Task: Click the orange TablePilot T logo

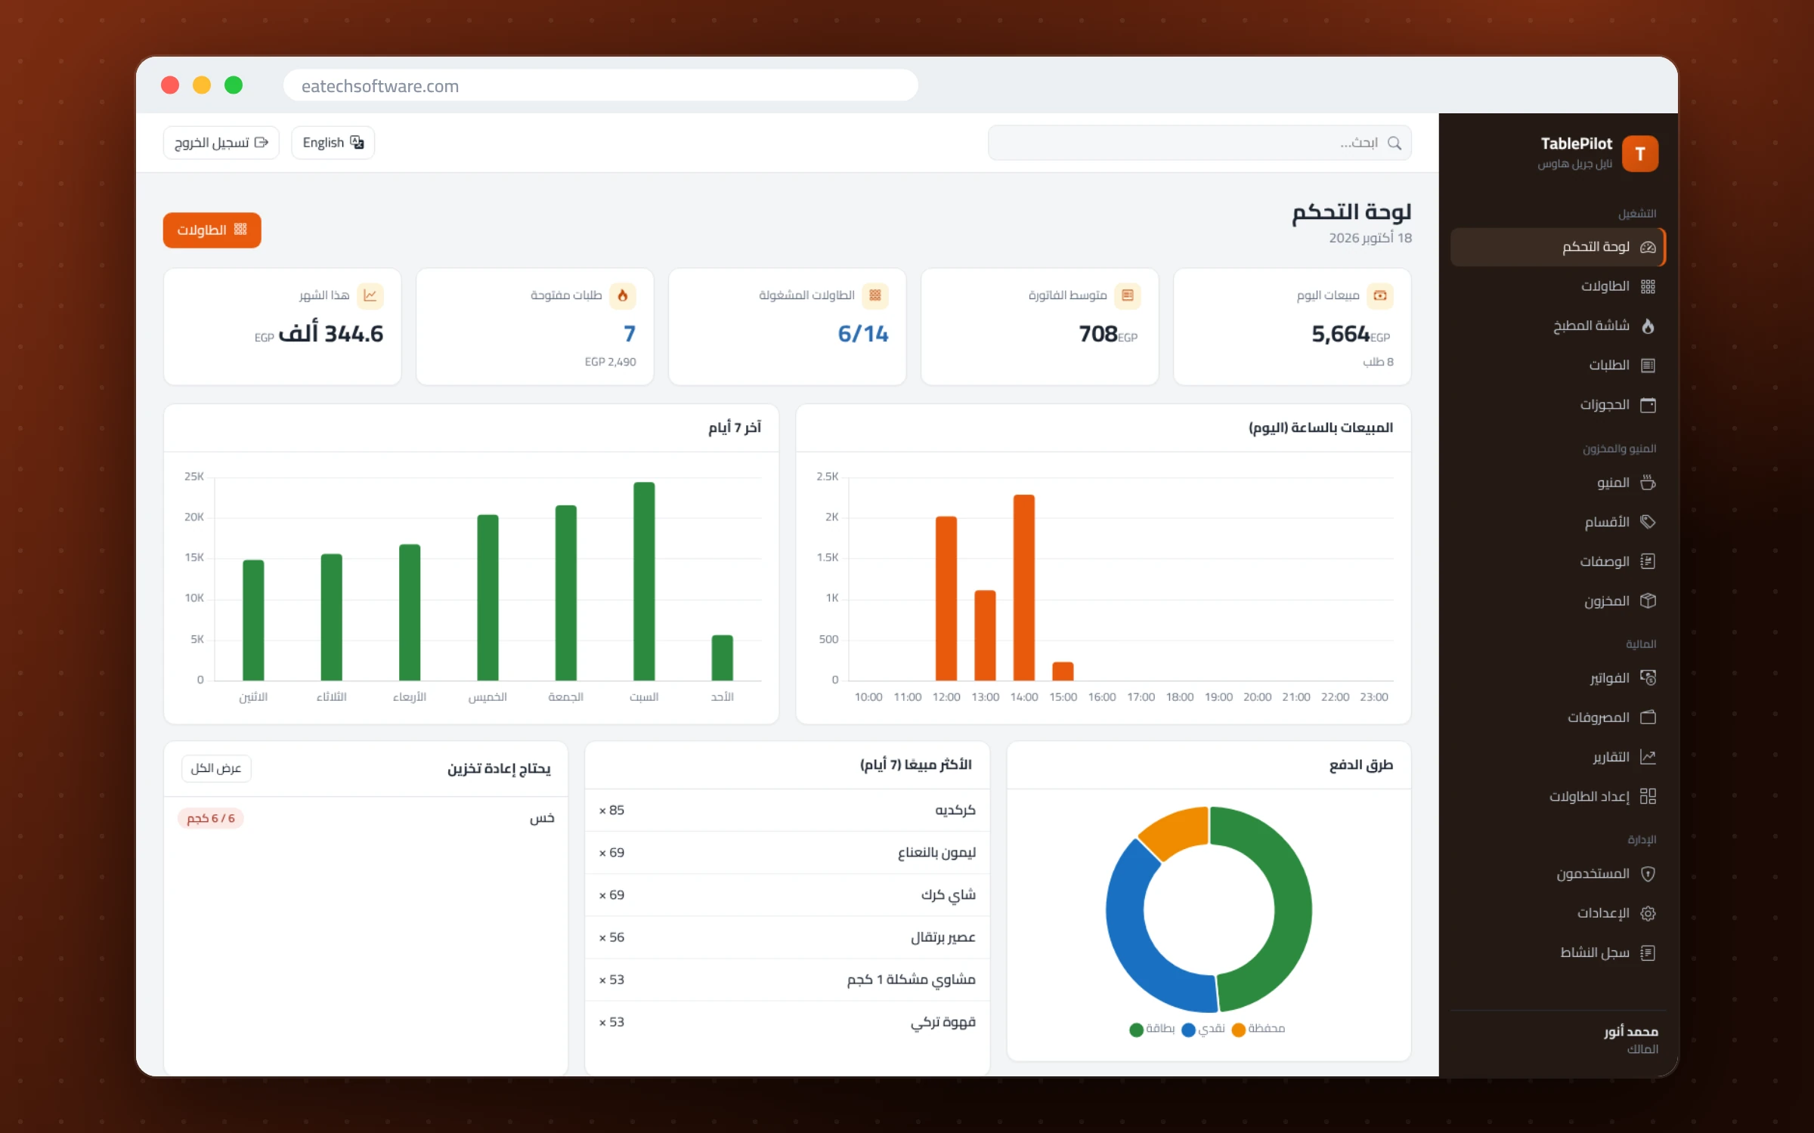Action: [1639, 153]
